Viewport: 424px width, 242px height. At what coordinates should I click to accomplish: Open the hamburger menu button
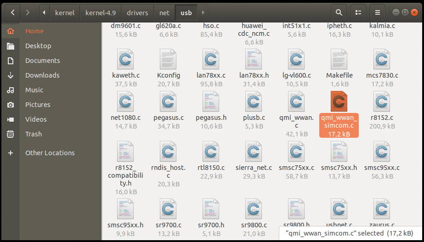click(378, 12)
